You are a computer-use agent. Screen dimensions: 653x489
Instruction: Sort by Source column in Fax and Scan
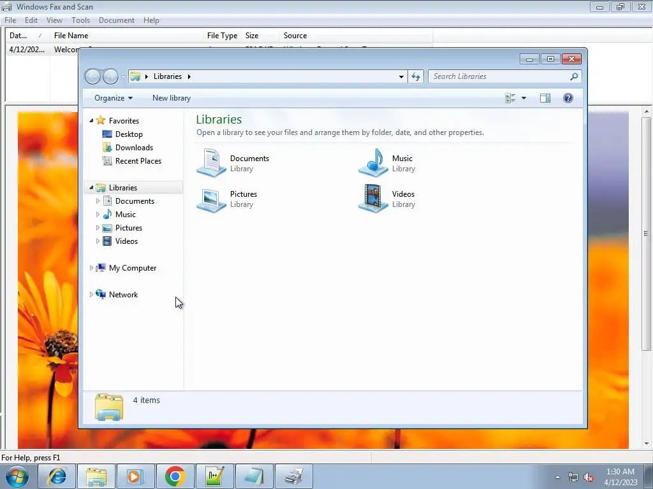click(356, 36)
